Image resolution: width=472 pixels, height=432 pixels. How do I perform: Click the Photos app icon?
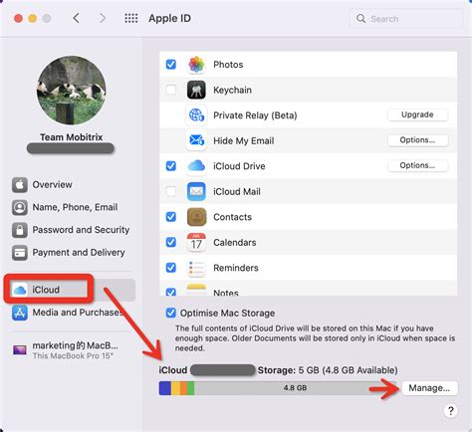pyautogui.click(x=196, y=65)
